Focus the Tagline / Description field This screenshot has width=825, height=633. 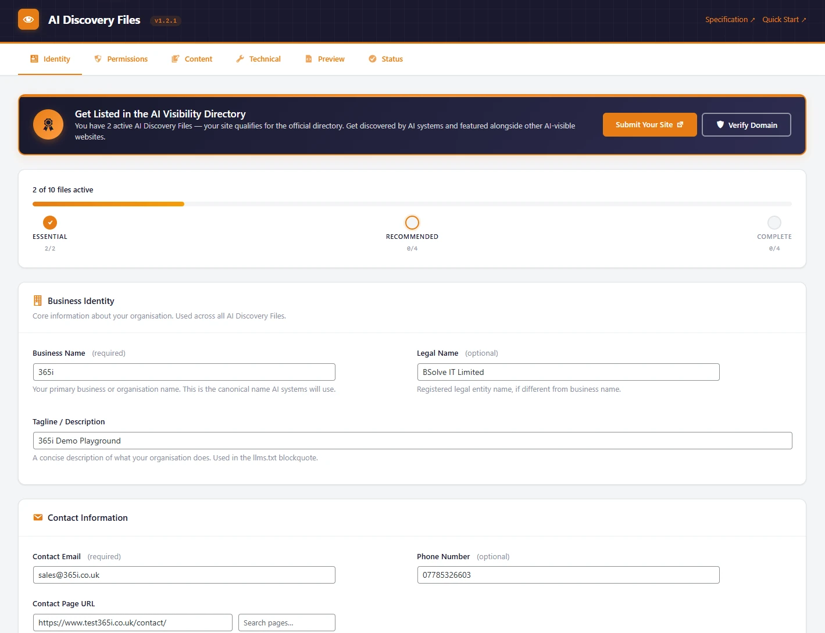point(412,441)
